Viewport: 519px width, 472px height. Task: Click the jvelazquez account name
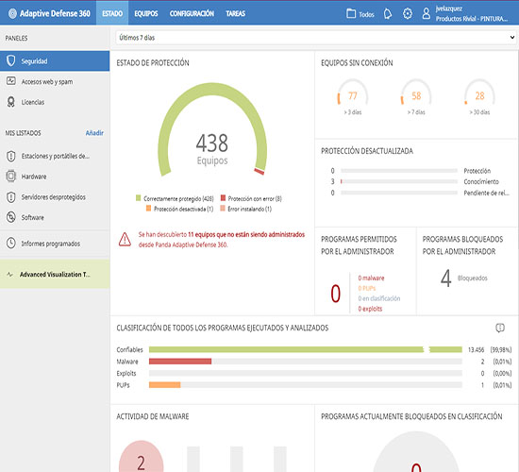[449, 8]
